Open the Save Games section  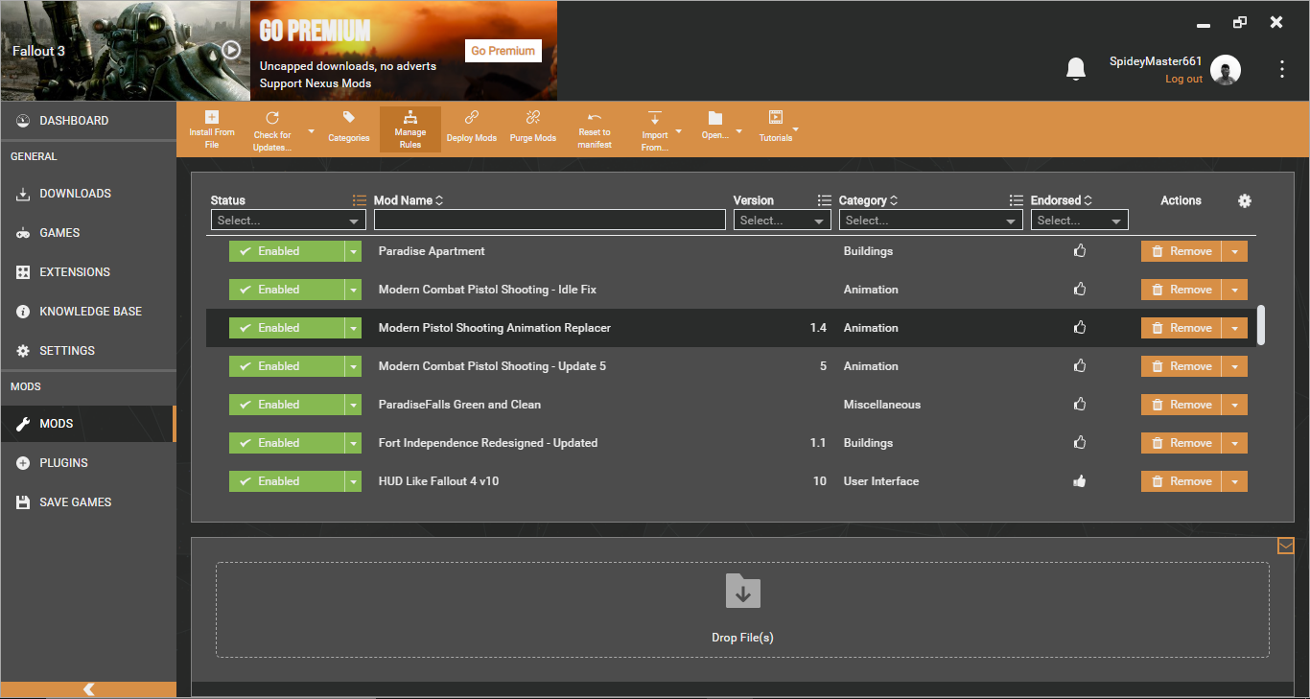tap(88, 502)
